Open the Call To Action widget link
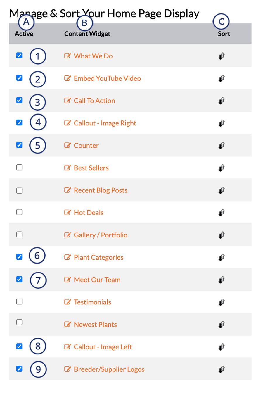The width and height of the screenshot is (263, 396). point(94,101)
